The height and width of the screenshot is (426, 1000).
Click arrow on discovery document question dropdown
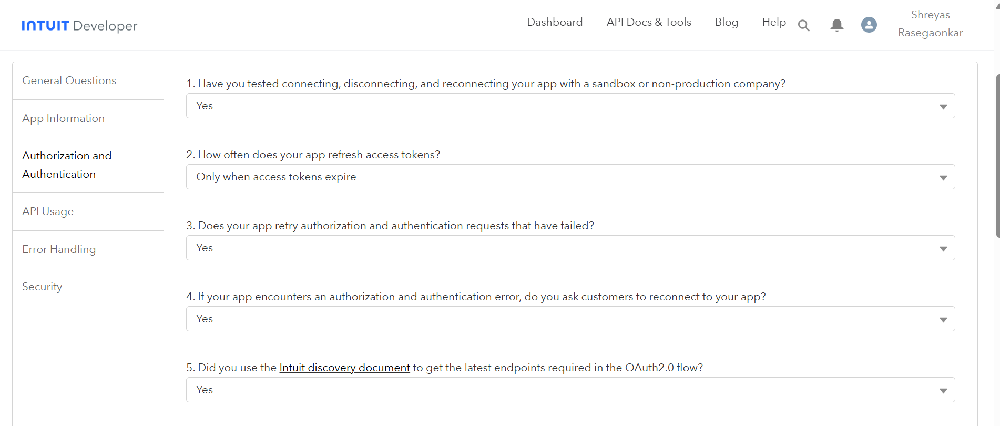943,390
